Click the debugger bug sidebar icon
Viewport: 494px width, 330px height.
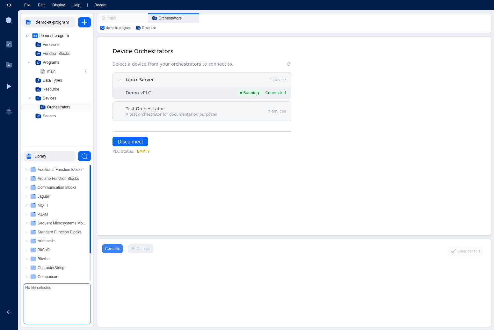tap(9, 112)
